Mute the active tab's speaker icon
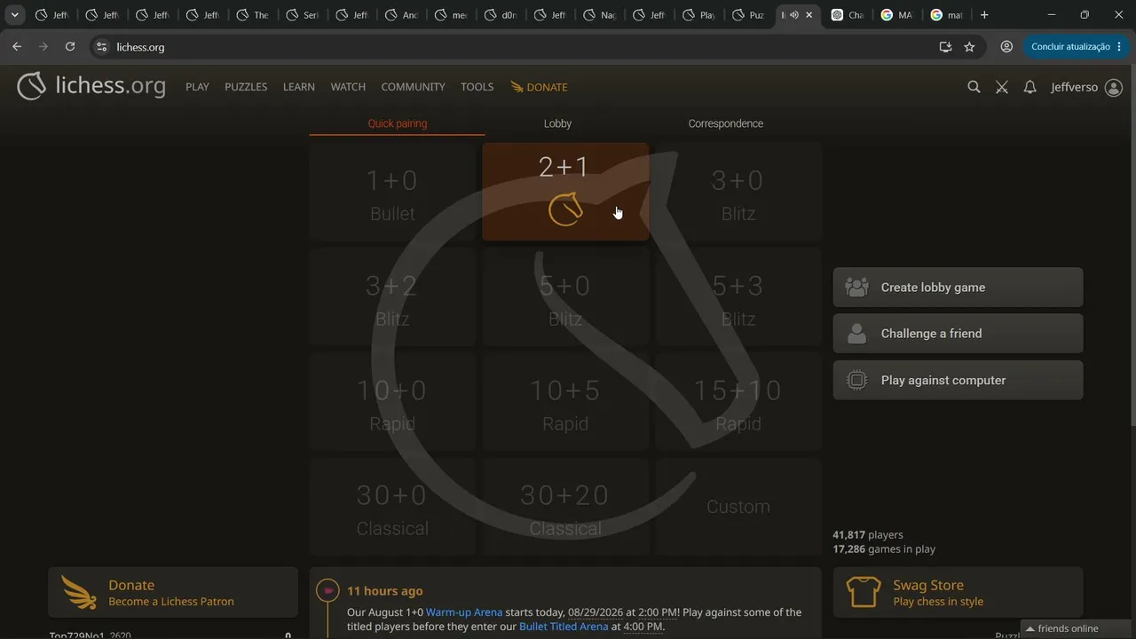The width and height of the screenshot is (1136, 639). tap(793, 15)
